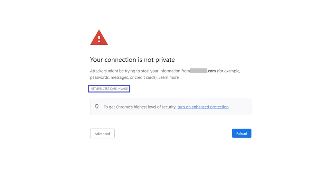Image resolution: width=330 pixels, height=184 pixels.
Task: Click "To get Chrome's highest level of security" text
Action: 140,107
